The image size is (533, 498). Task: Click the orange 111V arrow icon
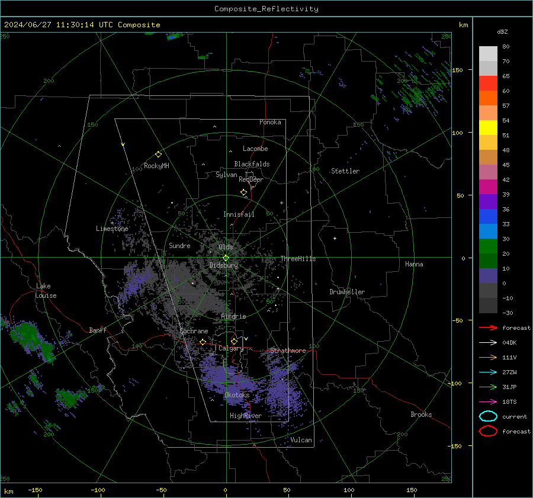[x=488, y=357]
